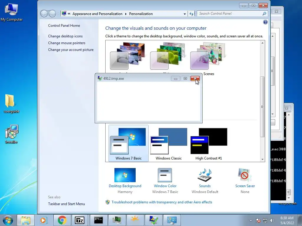Viewport: 302px width, 226px height.
Task: Click Appearance and Personalization breadcrumb
Action: click(x=97, y=14)
